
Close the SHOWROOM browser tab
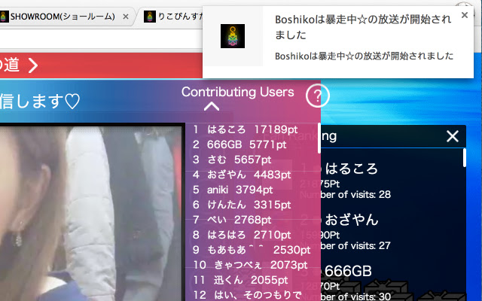[126, 16]
